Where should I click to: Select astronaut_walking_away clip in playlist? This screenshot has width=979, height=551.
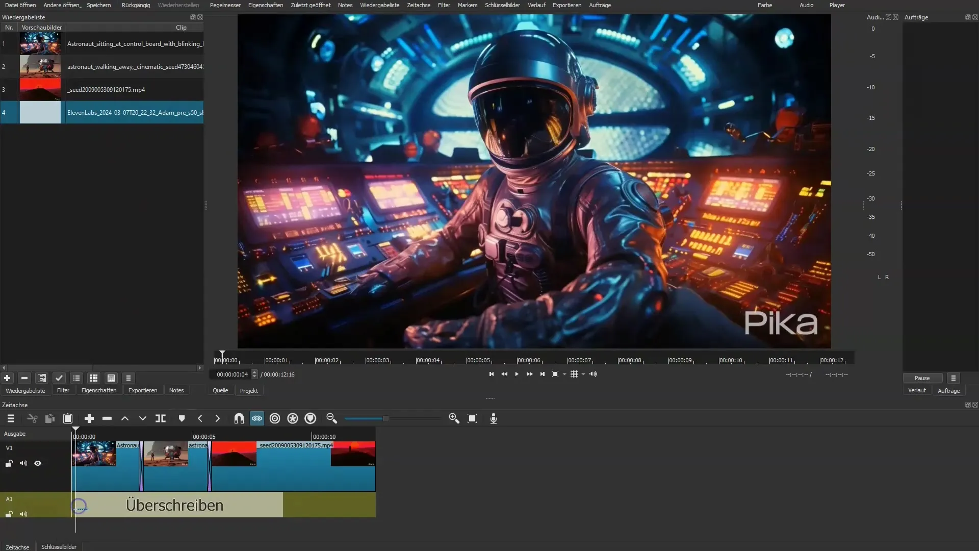tap(102, 66)
